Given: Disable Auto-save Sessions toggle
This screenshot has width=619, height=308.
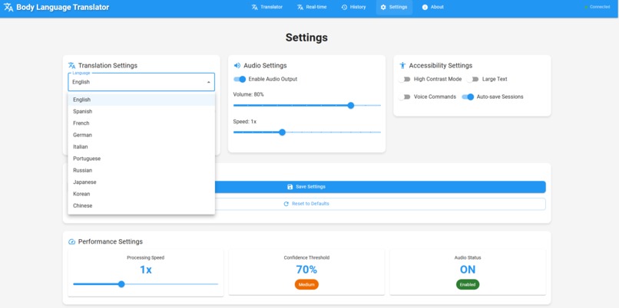Looking at the screenshot, I should 468,97.
